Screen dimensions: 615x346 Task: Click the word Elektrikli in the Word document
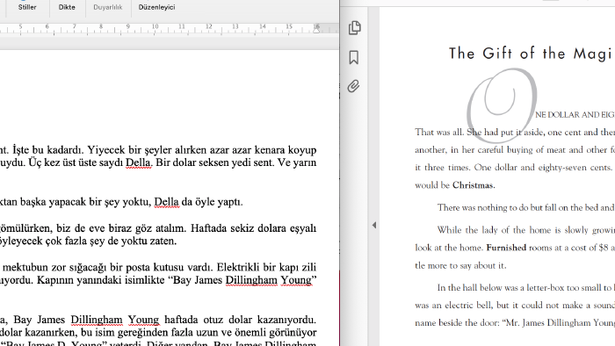pyautogui.click(x=238, y=267)
